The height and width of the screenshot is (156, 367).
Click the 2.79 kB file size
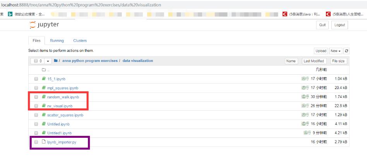pos(341,142)
